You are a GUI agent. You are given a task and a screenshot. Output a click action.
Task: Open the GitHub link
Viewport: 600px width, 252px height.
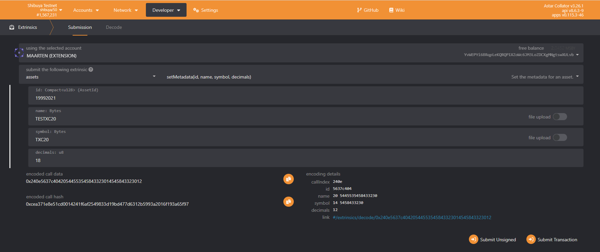pyautogui.click(x=368, y=10)
